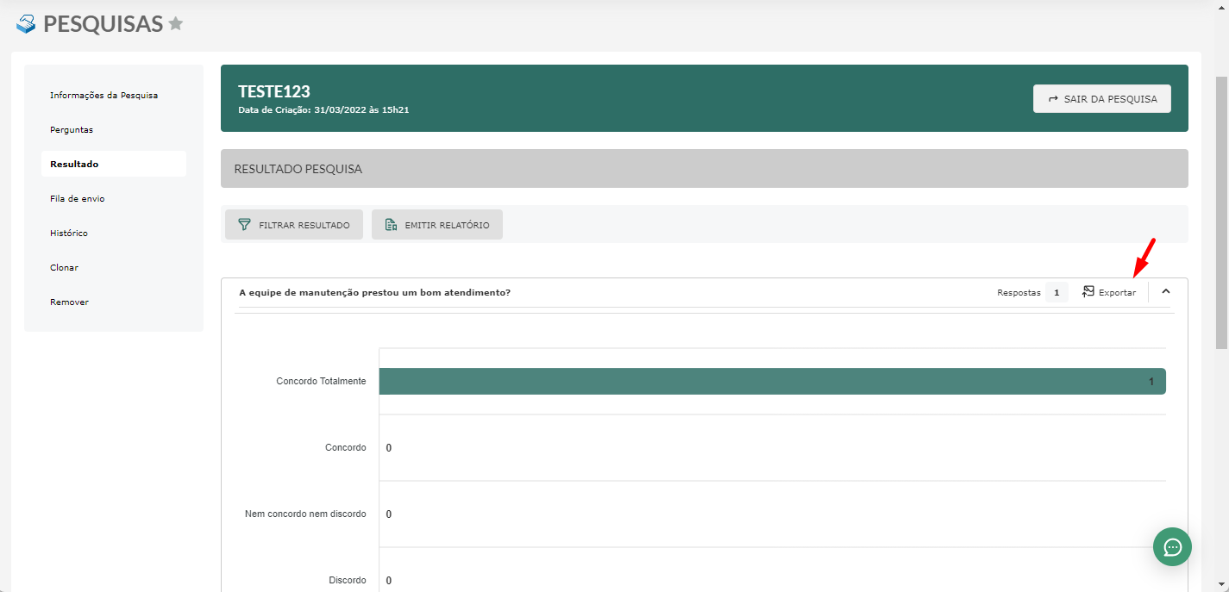Click the Data de Criação date text
Viewport: 1229px width, 592px height.
point(323,110)
